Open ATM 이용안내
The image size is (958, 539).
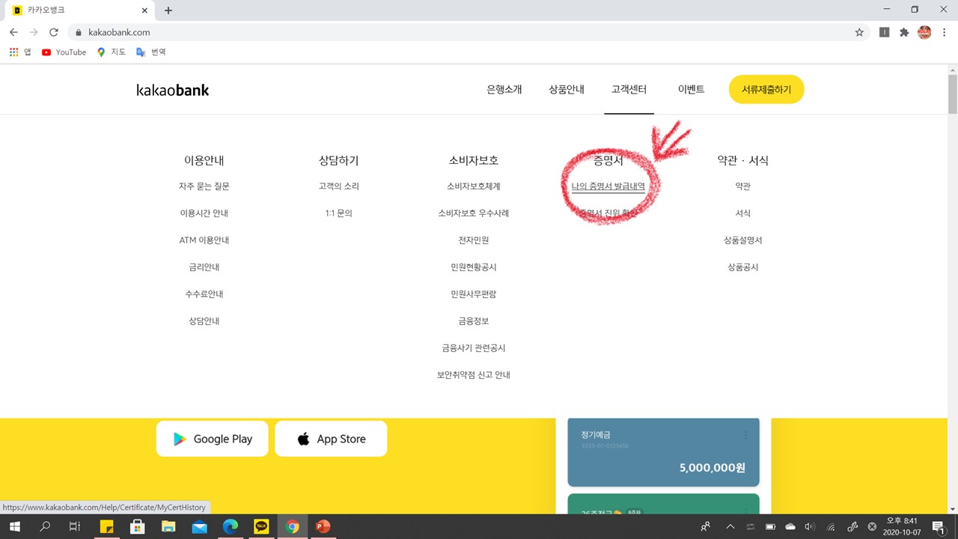point(204,240)
